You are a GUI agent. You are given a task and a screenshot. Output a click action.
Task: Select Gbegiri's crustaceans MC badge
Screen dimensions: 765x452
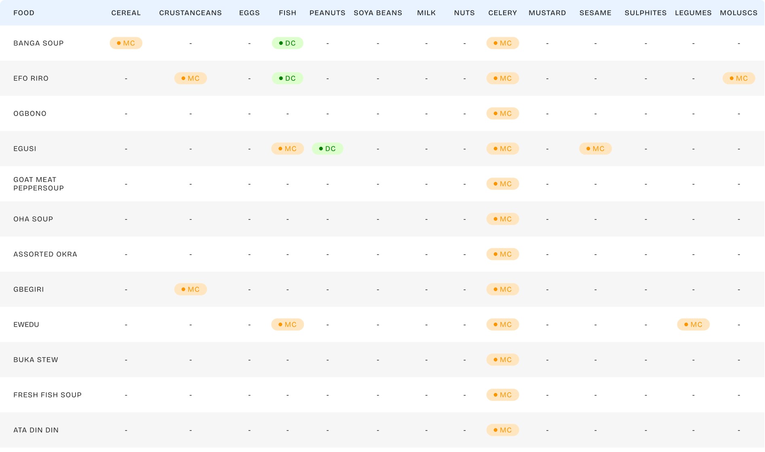coord(190,289)
